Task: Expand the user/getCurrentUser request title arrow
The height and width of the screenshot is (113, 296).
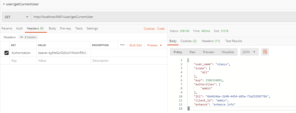Action: point(4,4)
